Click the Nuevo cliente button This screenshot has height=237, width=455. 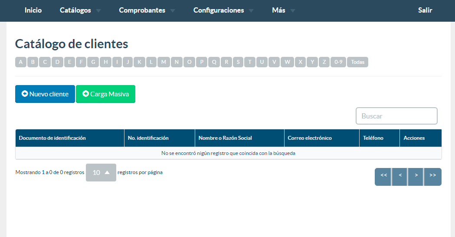point(45,94)
